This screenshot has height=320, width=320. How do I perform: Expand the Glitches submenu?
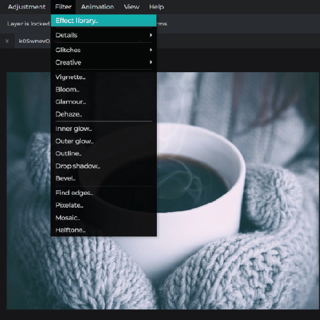[104, 50]
